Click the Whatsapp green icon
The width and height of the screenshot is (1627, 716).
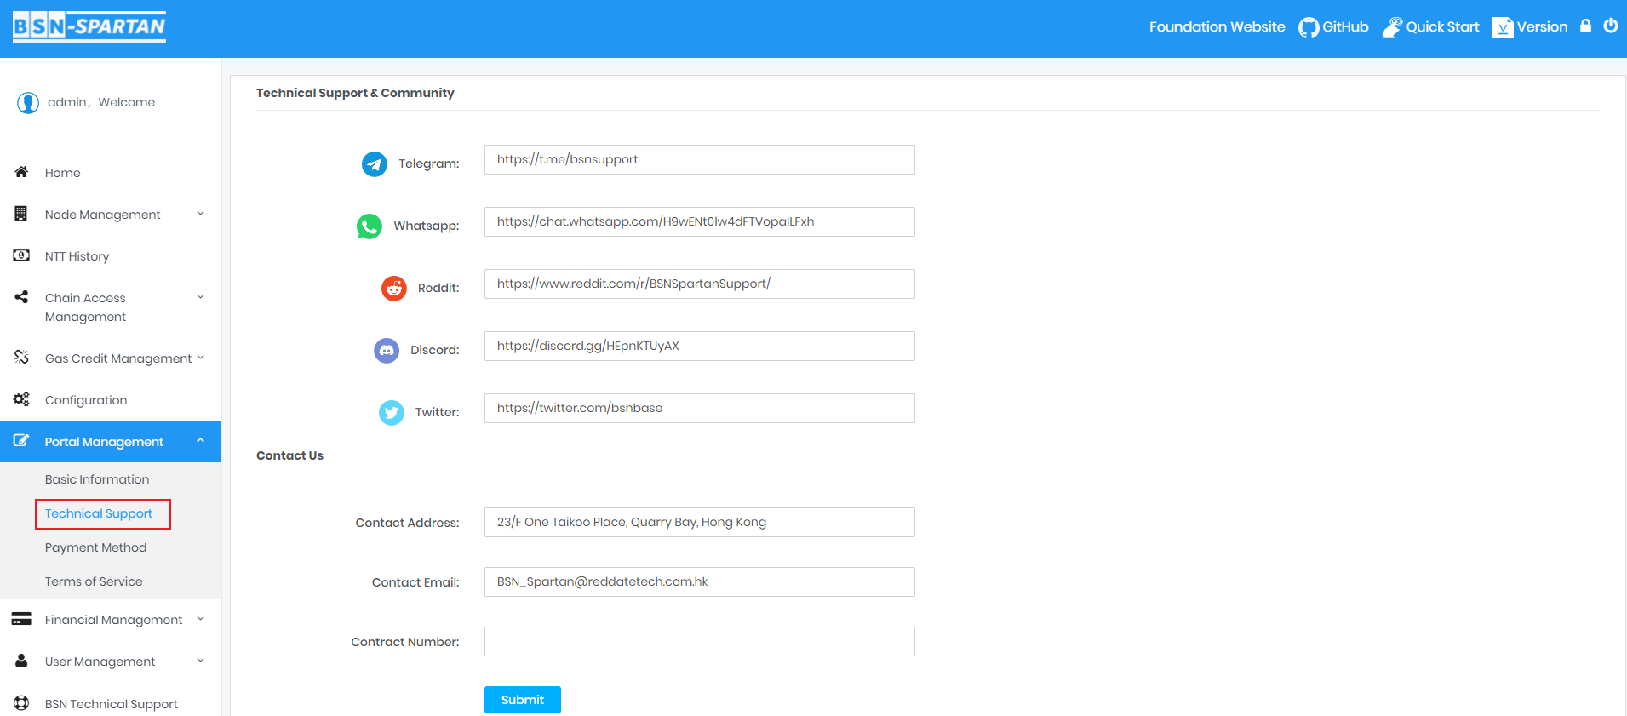370,226
